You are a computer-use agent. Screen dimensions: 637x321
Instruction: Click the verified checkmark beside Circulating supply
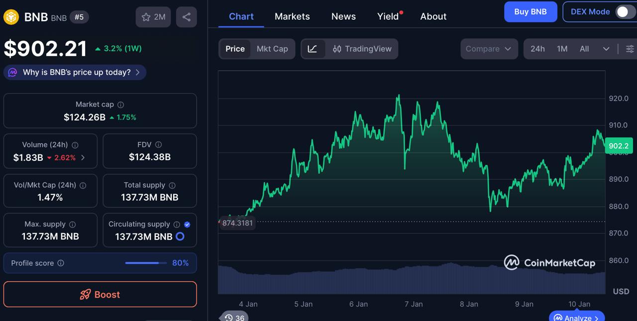click(x=187, y=224)
